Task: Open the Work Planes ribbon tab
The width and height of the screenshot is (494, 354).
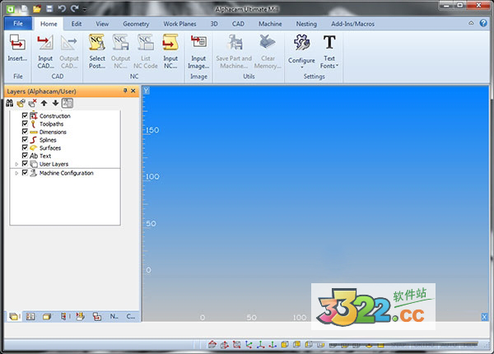Action: tap(179, 24)
